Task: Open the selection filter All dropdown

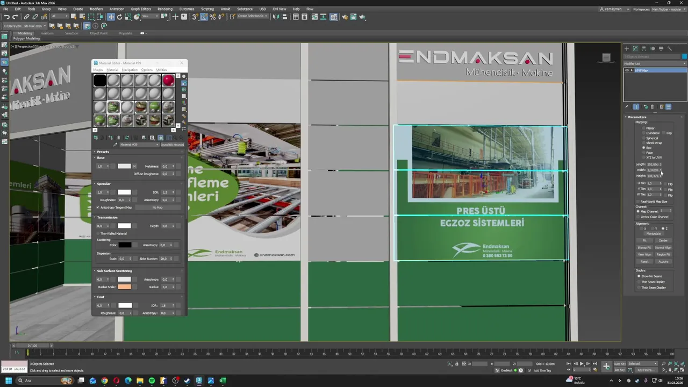Action: [x=59, y=17]
